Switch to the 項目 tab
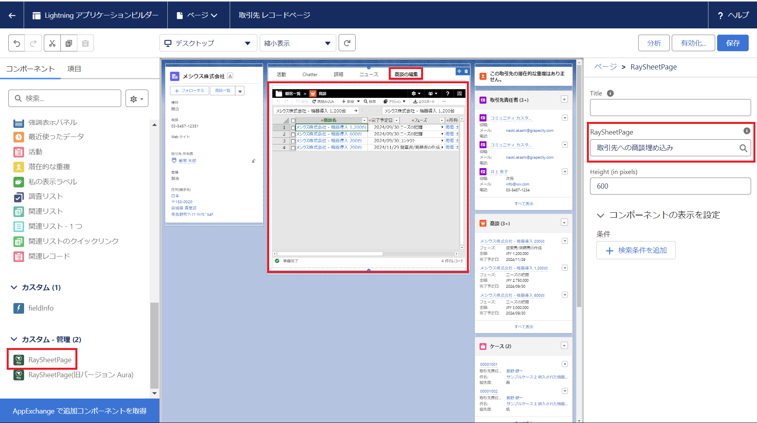This screenshot has height=423, width=757. point(74,69)
